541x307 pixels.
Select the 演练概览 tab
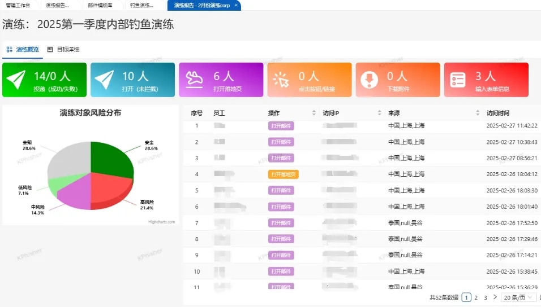[x=23, y=50]
